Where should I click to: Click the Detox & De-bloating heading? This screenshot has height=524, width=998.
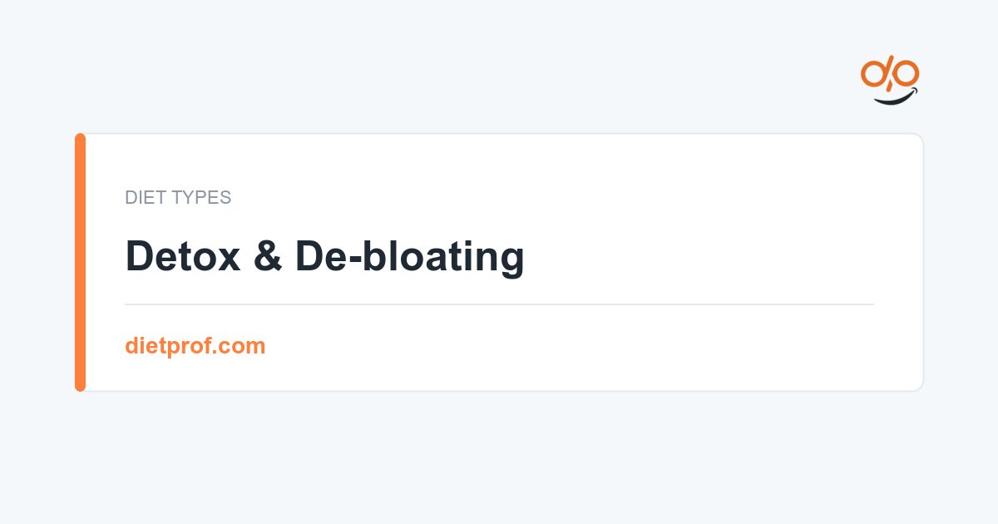pos(324,256)
